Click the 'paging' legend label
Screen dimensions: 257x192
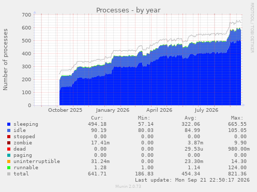click(23, 155)
